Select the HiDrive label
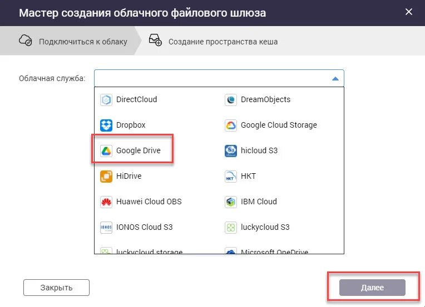Image resolution: width=425 pixels, height=307 pixels. (x=129, y=176)
